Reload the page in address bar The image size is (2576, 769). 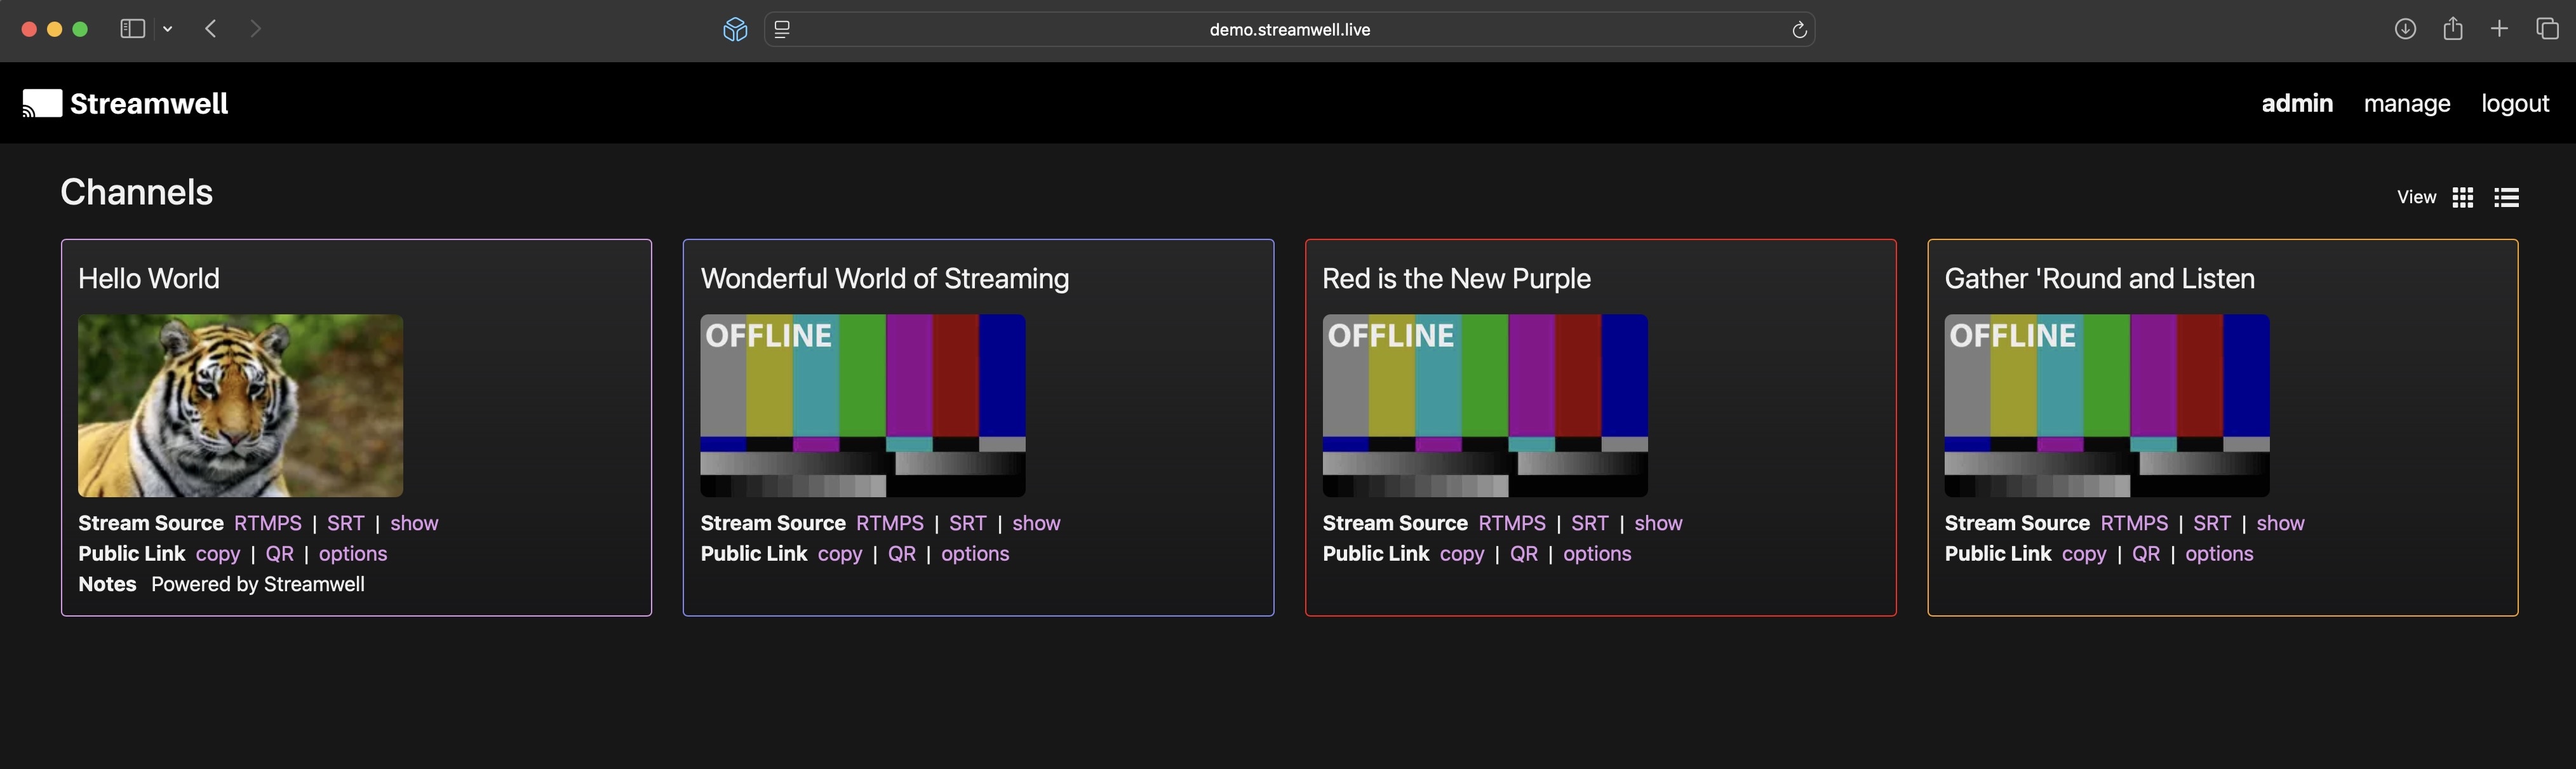click(x=1799, y=30)
